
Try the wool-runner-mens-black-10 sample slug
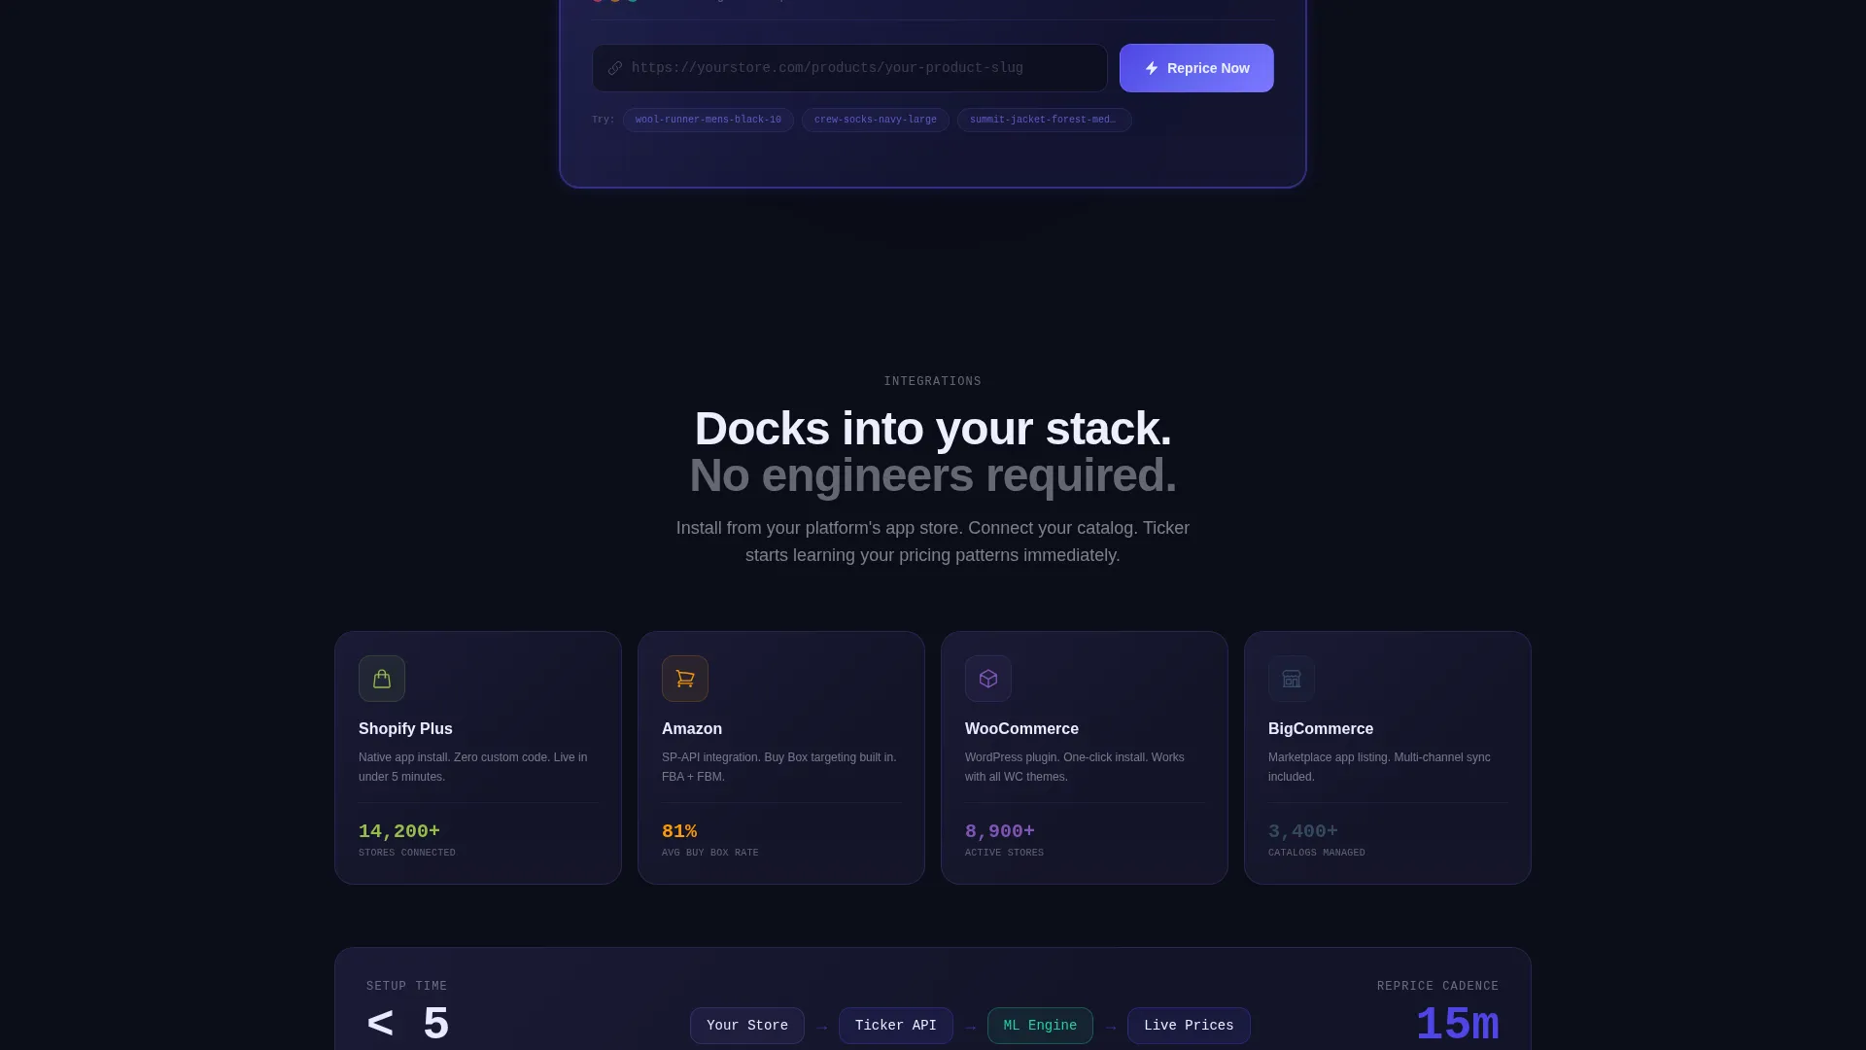pyautogui.click(x=708, y=120)
